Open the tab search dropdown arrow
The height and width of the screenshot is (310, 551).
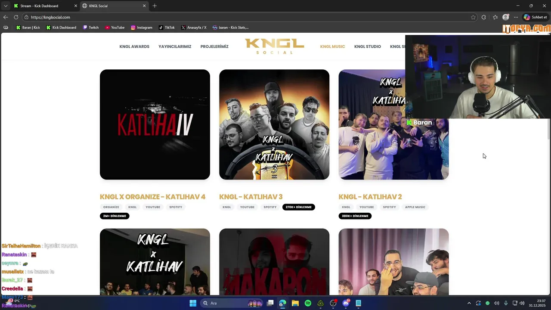pyautogui.click(x=6, y=6)
